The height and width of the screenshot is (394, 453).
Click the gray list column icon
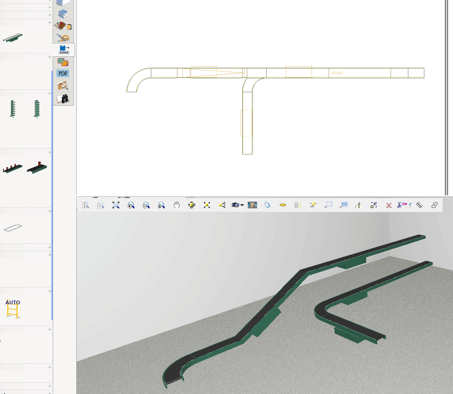298,205
